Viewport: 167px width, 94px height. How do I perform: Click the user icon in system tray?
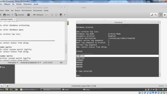pos(146,90)
